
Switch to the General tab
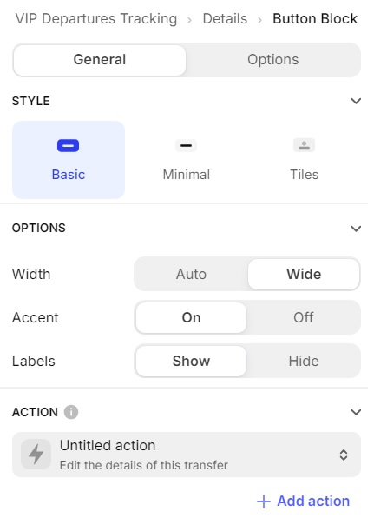click(100, 60)
